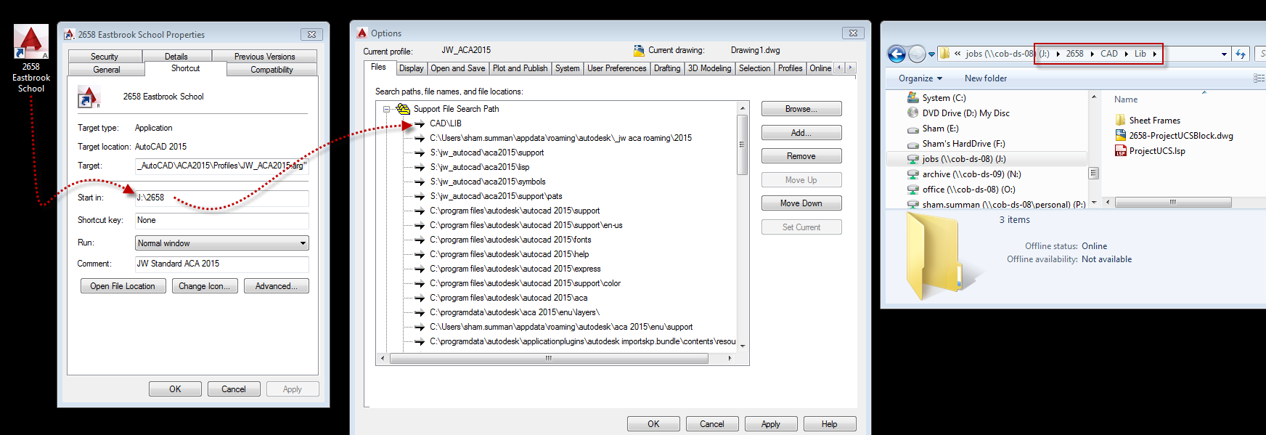Open the 2658 Eastbrook School desktop shortcut
The width and height of the screenshot is (1266, 435).
(x=31, y=59)
